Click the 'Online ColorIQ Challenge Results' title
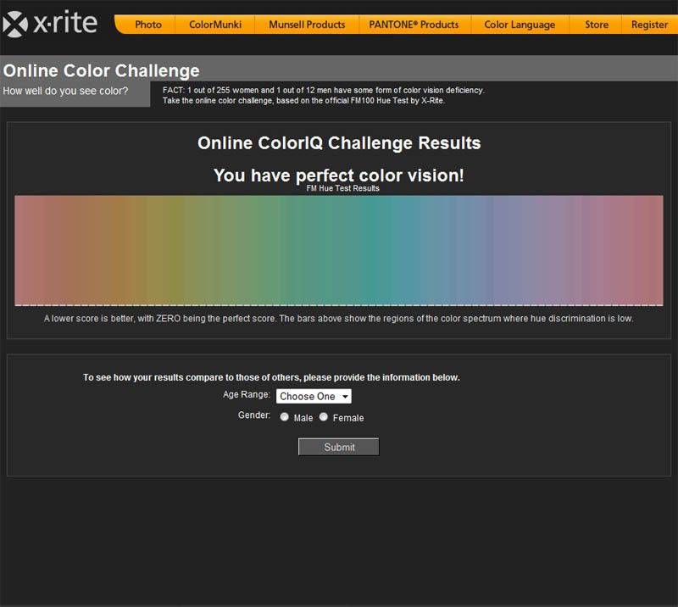 pos(339,143)
